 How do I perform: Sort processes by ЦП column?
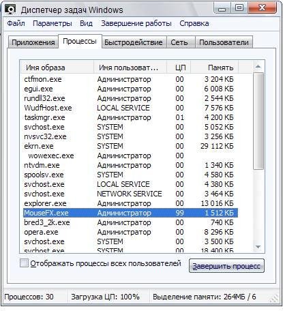pyautogui.click(x=179, y=68)
